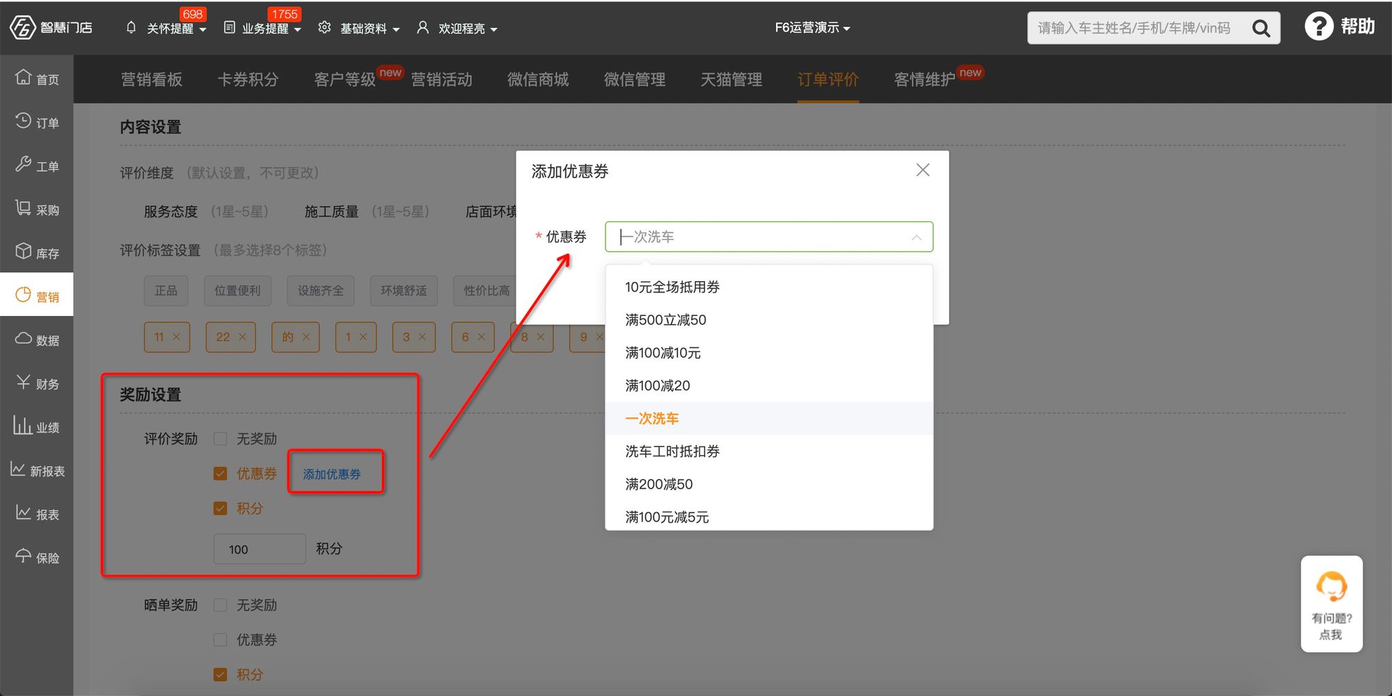The image size is (1392, 696).
Task: Select 满200减50 option
Action: click(x=769, y=484)
